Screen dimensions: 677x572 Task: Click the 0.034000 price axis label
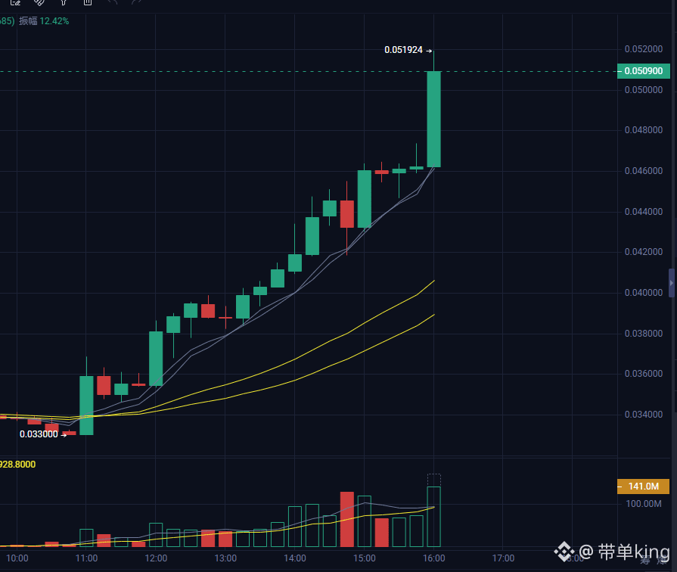(x=643, y=415)
